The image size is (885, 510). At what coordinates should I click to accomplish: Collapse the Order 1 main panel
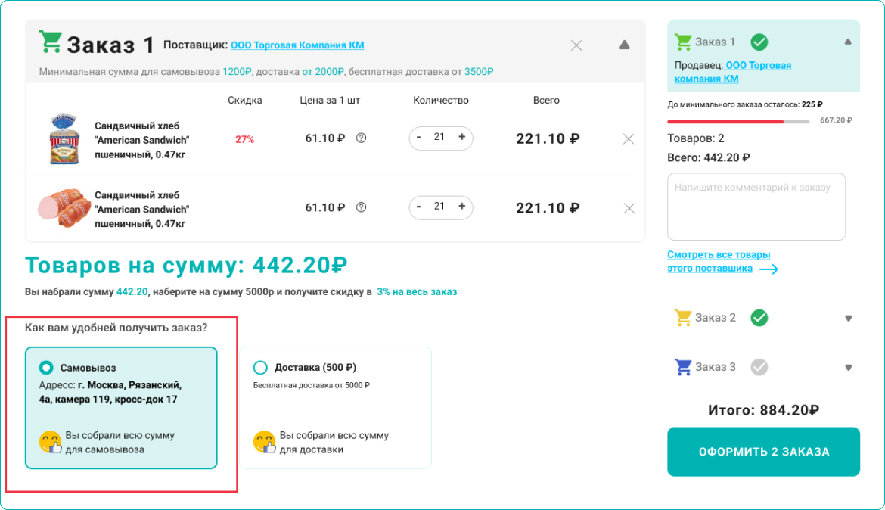624,45
